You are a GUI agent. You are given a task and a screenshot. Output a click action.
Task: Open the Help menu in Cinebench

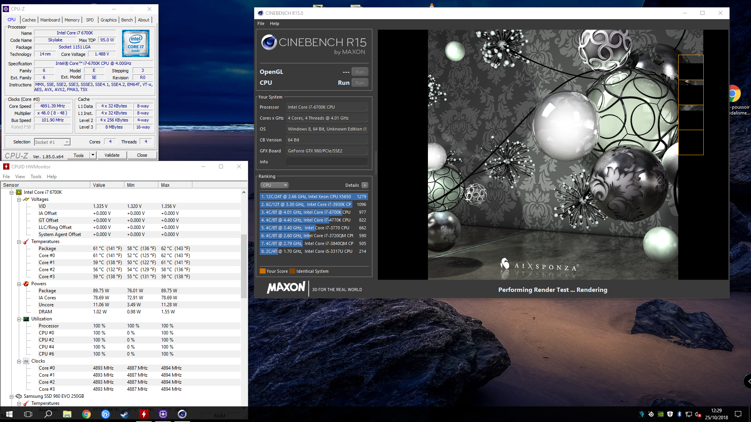pyautogui.click(x=275, y=23)
